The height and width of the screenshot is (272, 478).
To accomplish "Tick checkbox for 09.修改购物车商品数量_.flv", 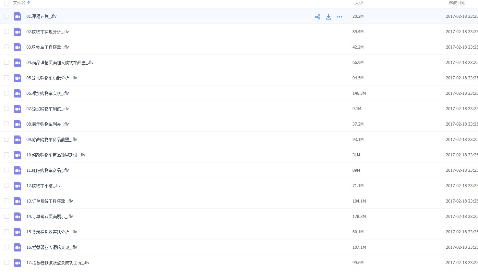I will pyautogui.click(x=7, y=139).
